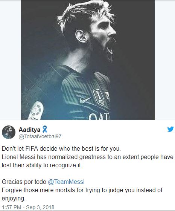Click the Nike swoosh on the jersey
This screenshot has width=175, height=211.
pyautogui.click(x=84, y=100)
